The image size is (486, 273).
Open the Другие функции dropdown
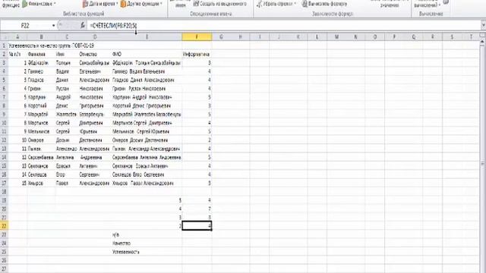(141, 4)
